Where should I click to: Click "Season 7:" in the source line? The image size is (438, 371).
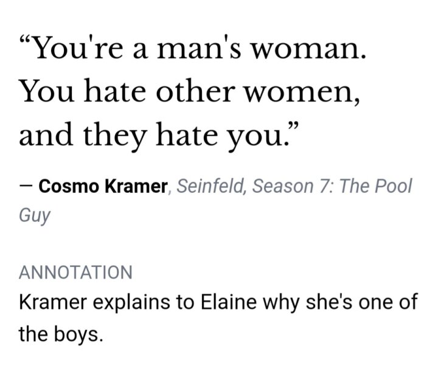coord(293,186)
